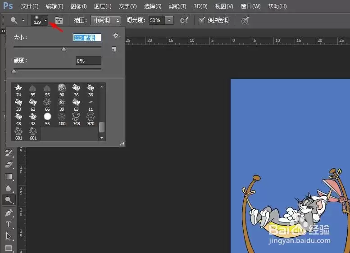Viewport: 350px width, 253px height.
Task: Click the 曝光度 value field showing 50%
Action: click(x=157, y=21)
